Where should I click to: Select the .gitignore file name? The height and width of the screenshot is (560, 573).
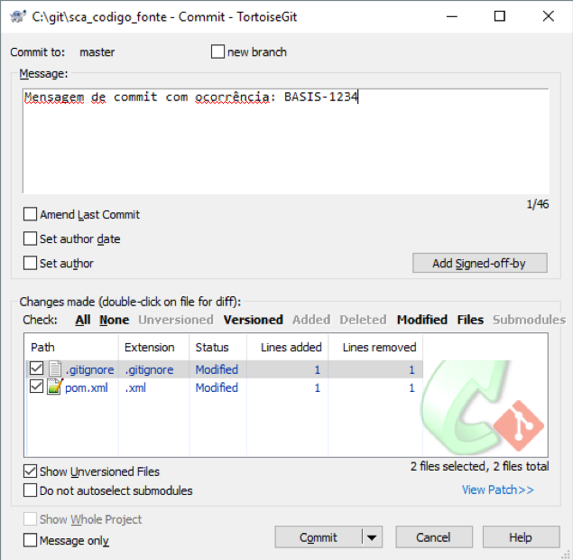[x=90, y=369]
